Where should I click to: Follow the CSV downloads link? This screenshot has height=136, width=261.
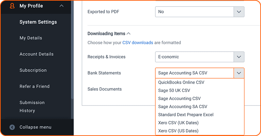(x=138, y=43)
